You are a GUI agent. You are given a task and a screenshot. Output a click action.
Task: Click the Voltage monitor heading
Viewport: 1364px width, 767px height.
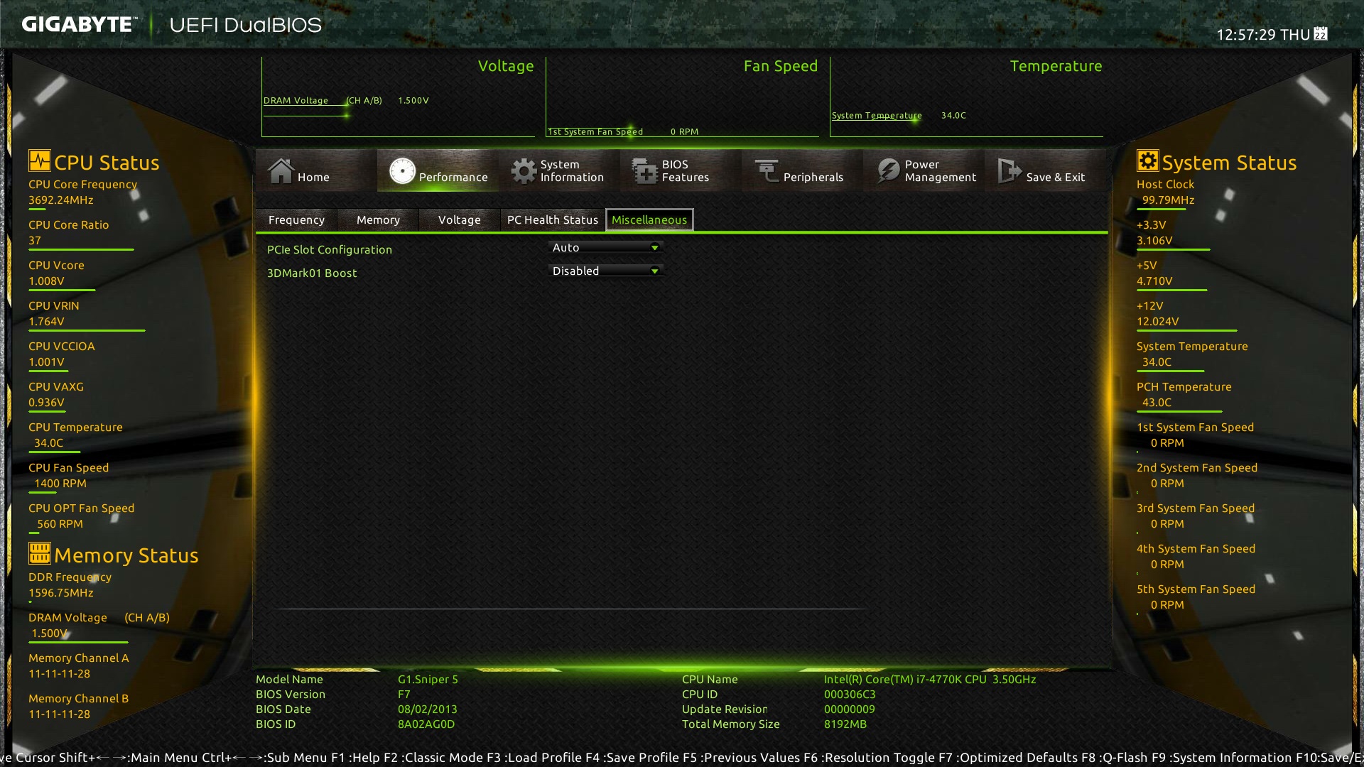coord(506,66)
